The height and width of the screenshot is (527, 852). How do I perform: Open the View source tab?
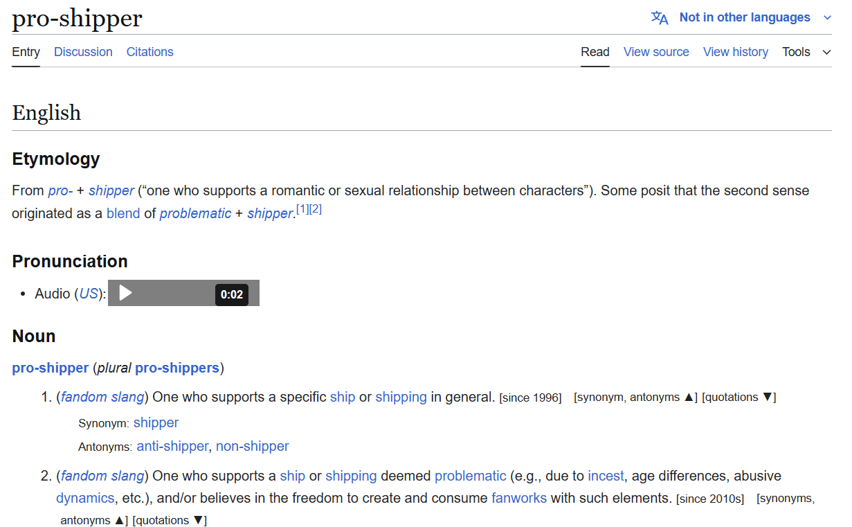click(x=656, y=52)
